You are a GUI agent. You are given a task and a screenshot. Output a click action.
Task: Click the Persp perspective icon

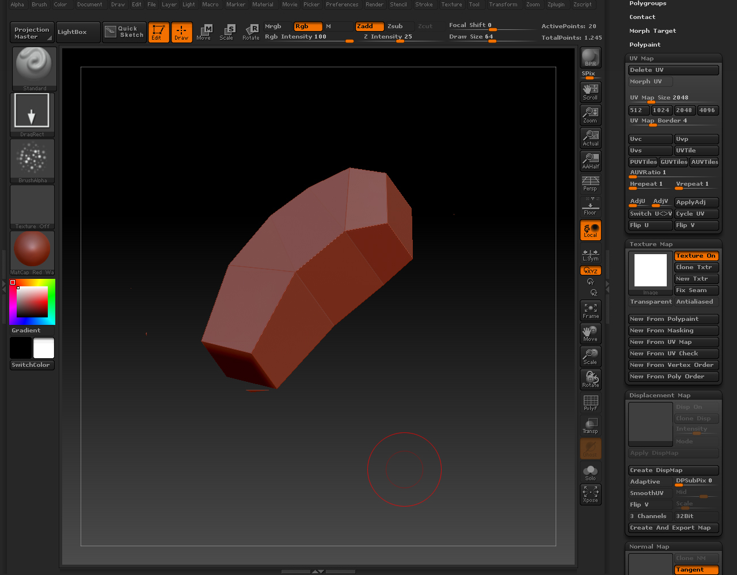[x=590, y=183]
